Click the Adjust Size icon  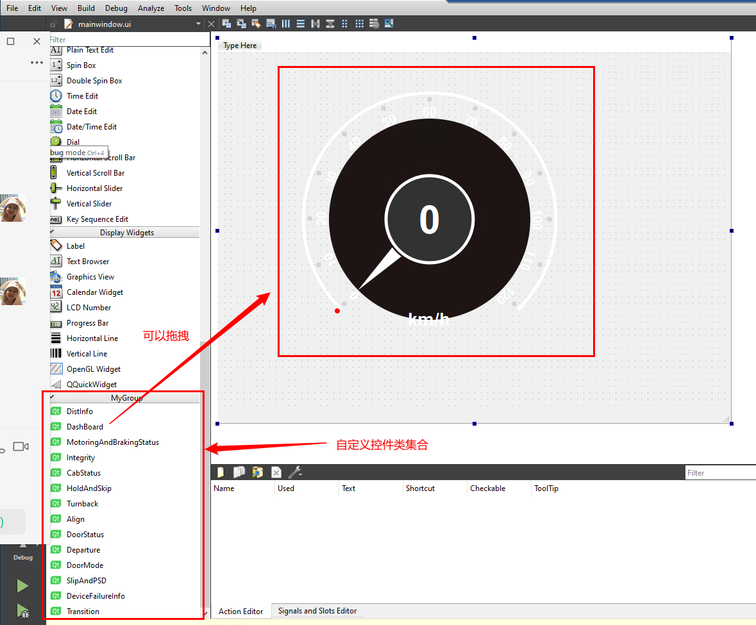pyautogui.click(x=389, y=24)
